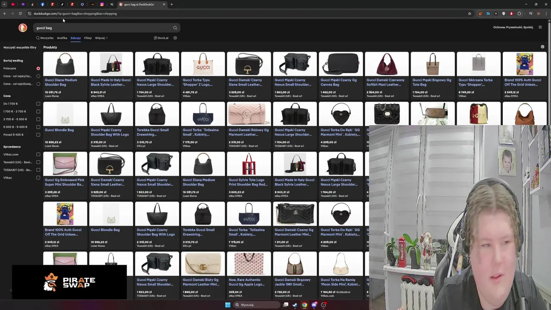Go back with the browser back arrow
Screen dimensions: 551x310
5,13
